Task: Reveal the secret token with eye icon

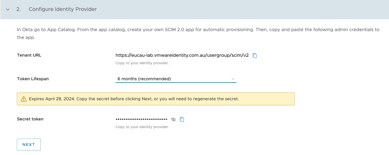Action: click(x=173, y=119)
